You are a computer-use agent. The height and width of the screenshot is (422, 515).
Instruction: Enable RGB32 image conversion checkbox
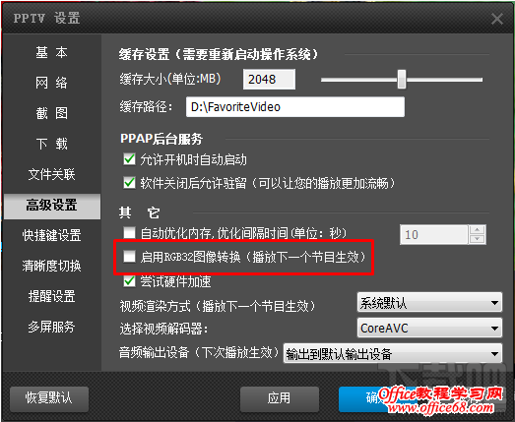click(129, 257)
